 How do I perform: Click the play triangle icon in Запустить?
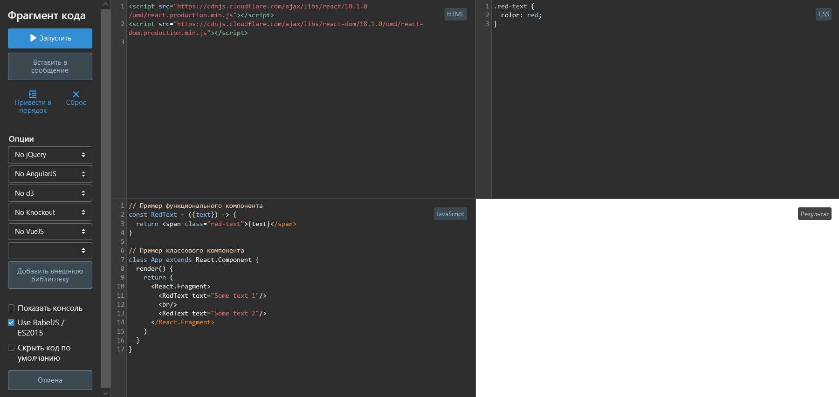click(x=33, y=38)
